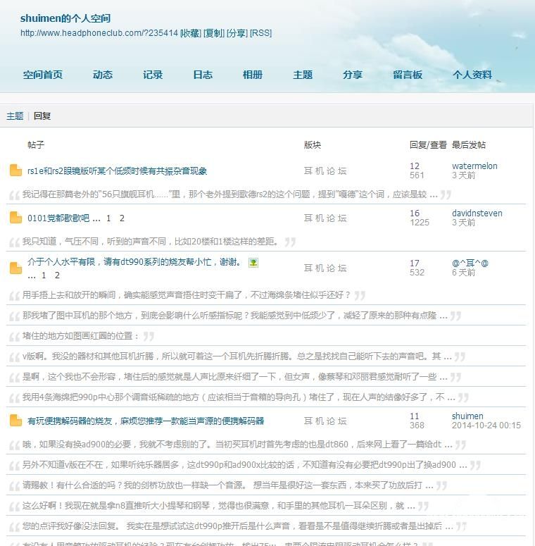
Task: Switch to 主题 sub-tab above post list
Action: click(x=15, y=116)
